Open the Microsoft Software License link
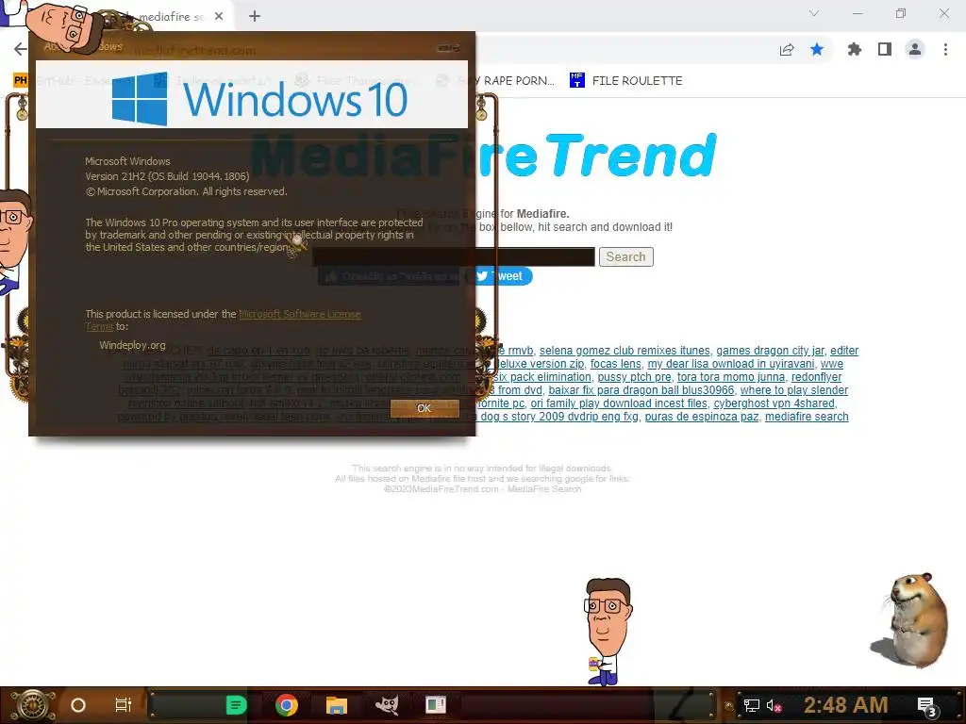 [x=299, y=314]
